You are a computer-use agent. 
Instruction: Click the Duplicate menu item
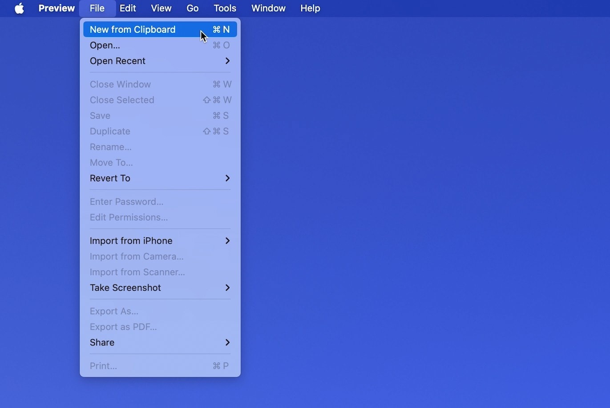[x=160, y=131]
